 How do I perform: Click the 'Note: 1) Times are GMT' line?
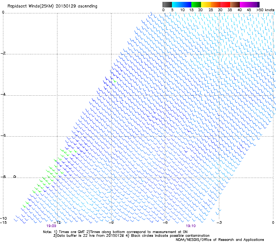pos(115,232)
